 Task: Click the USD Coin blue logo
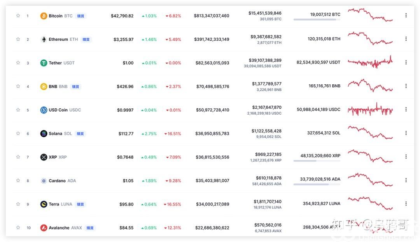click(x=44, y=110)
